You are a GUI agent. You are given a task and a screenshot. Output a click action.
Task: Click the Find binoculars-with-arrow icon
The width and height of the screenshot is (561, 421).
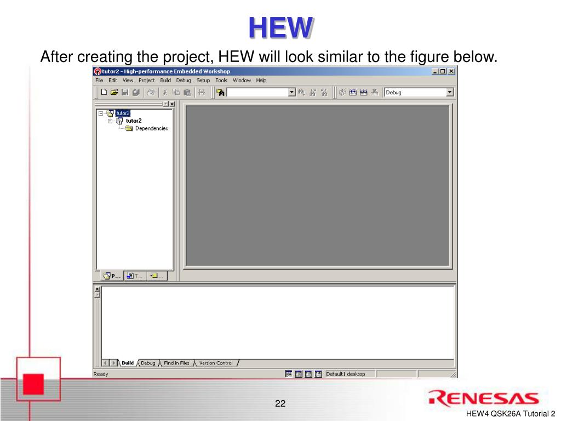coord(302,92)
